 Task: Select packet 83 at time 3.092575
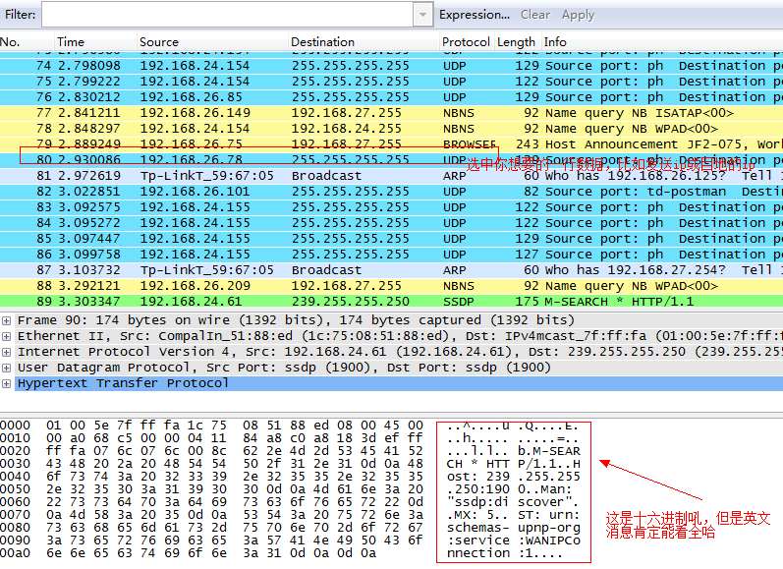pos(391,207)
